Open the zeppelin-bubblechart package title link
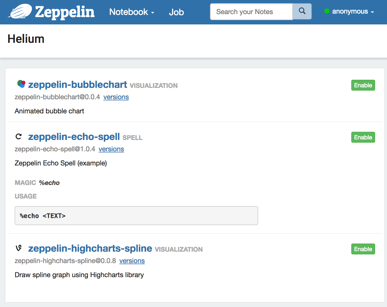This screenshot has width=387, height=307. 77,85
